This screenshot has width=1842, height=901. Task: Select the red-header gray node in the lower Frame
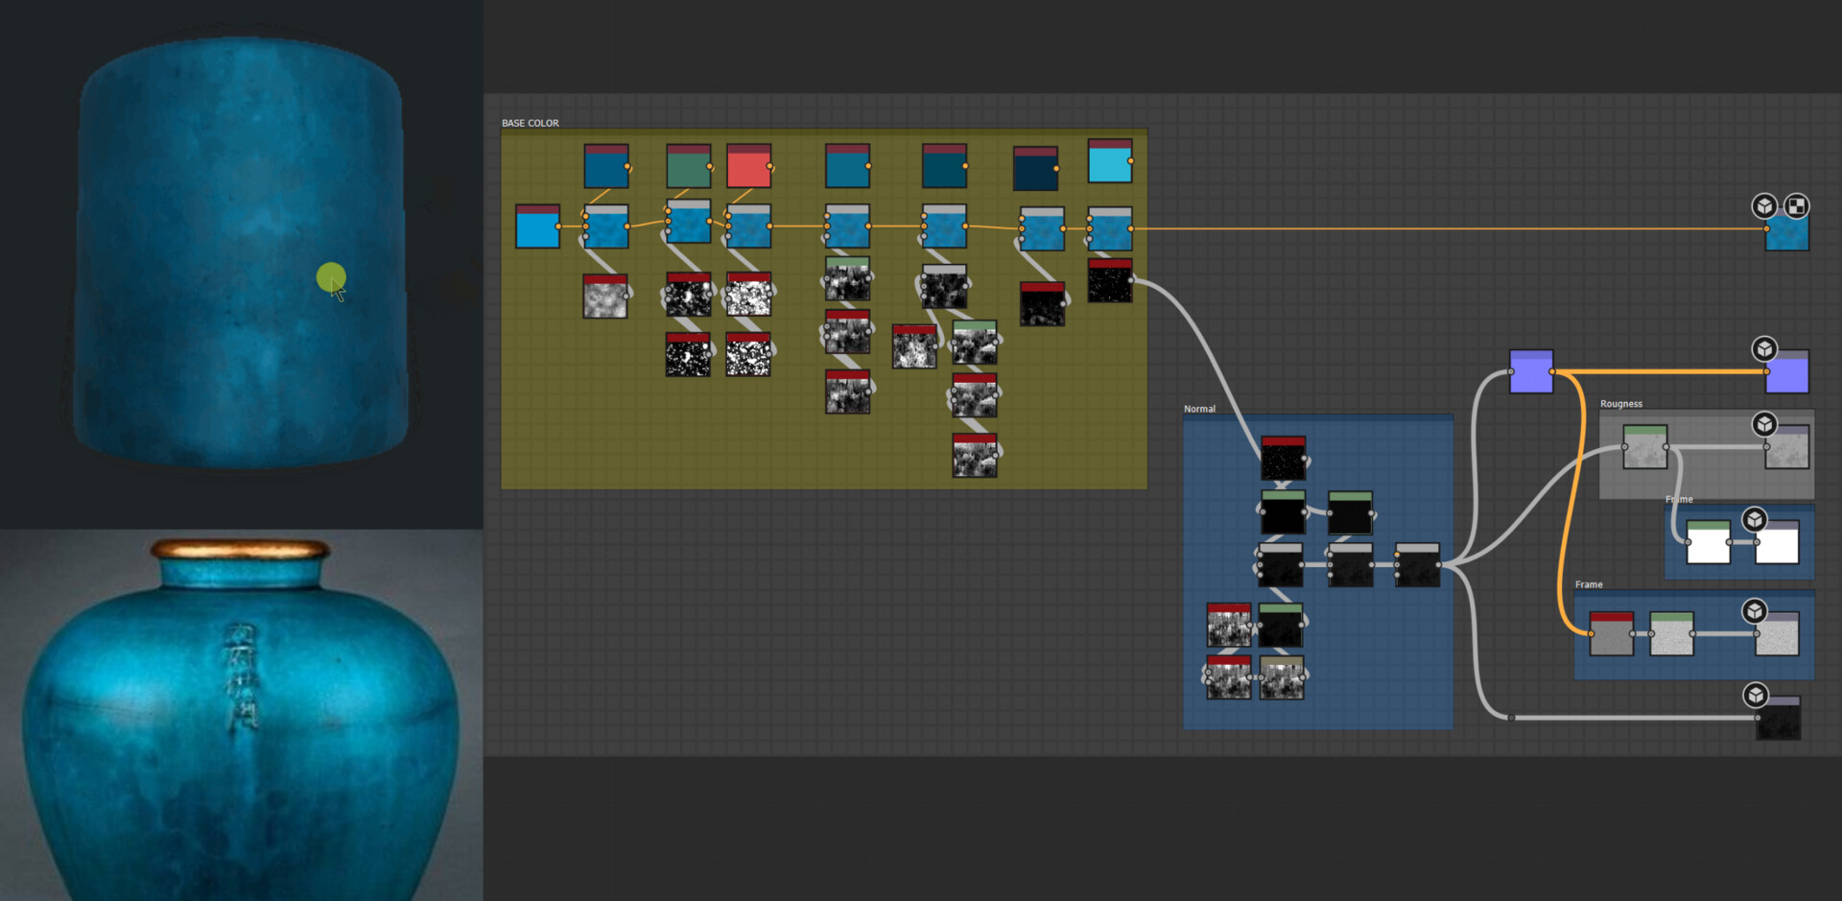[1611, 634]
